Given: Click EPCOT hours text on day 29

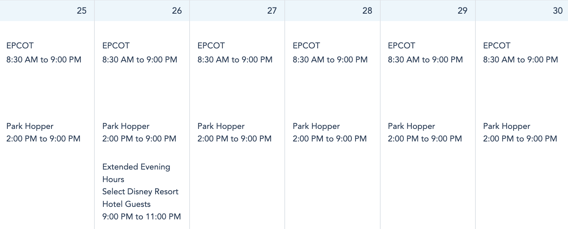Looking at the screenshot, I should tap(425, 60).
